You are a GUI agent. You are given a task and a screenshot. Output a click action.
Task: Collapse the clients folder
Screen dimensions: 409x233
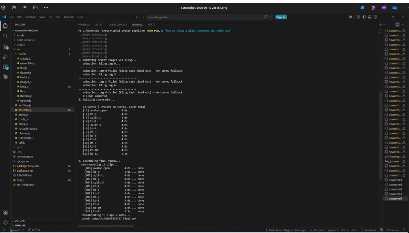click(22, 54)
